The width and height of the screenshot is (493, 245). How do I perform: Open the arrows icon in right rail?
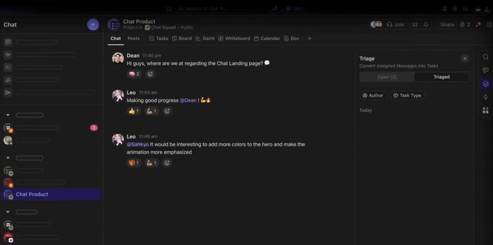point(486,97)
